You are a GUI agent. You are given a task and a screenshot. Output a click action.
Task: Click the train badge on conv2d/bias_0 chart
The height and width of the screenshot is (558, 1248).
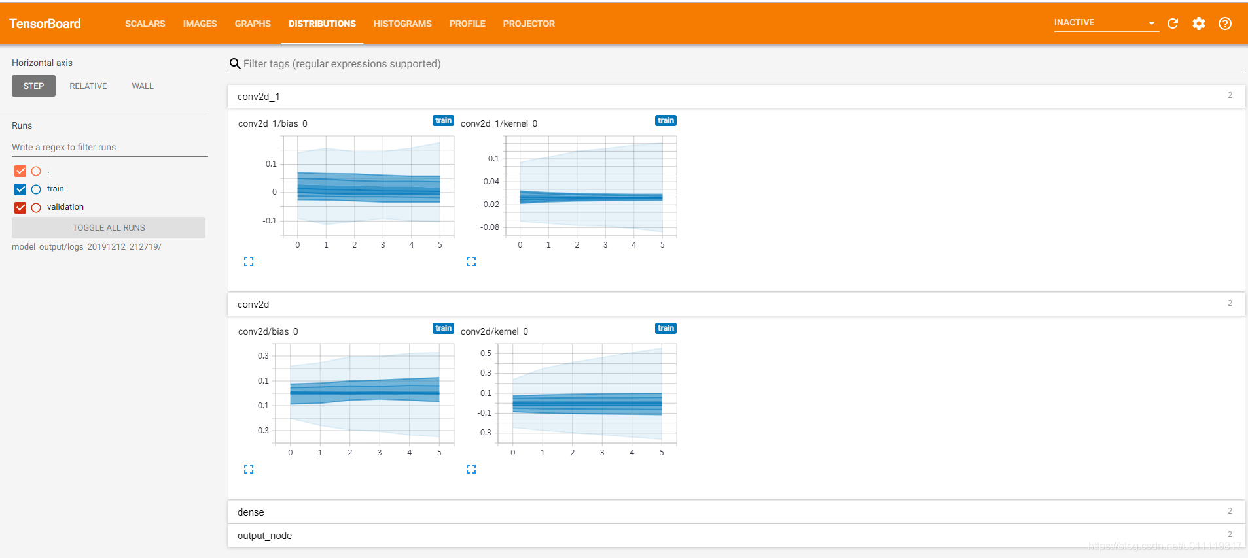(443, 329)
